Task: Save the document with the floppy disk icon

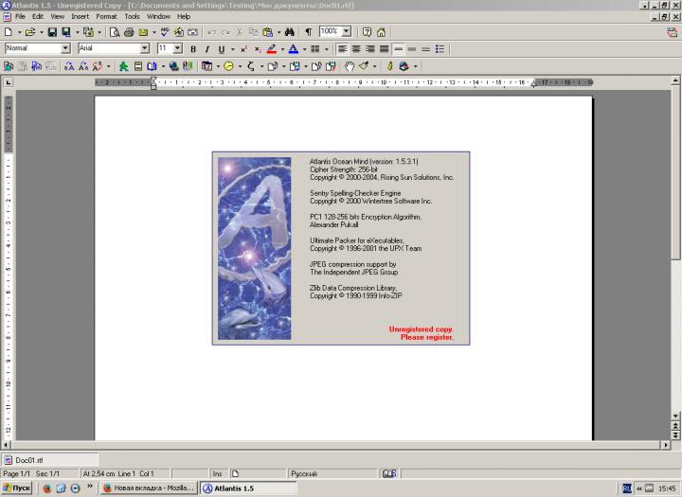Action: pyautogui.click(x=52, y=32)
